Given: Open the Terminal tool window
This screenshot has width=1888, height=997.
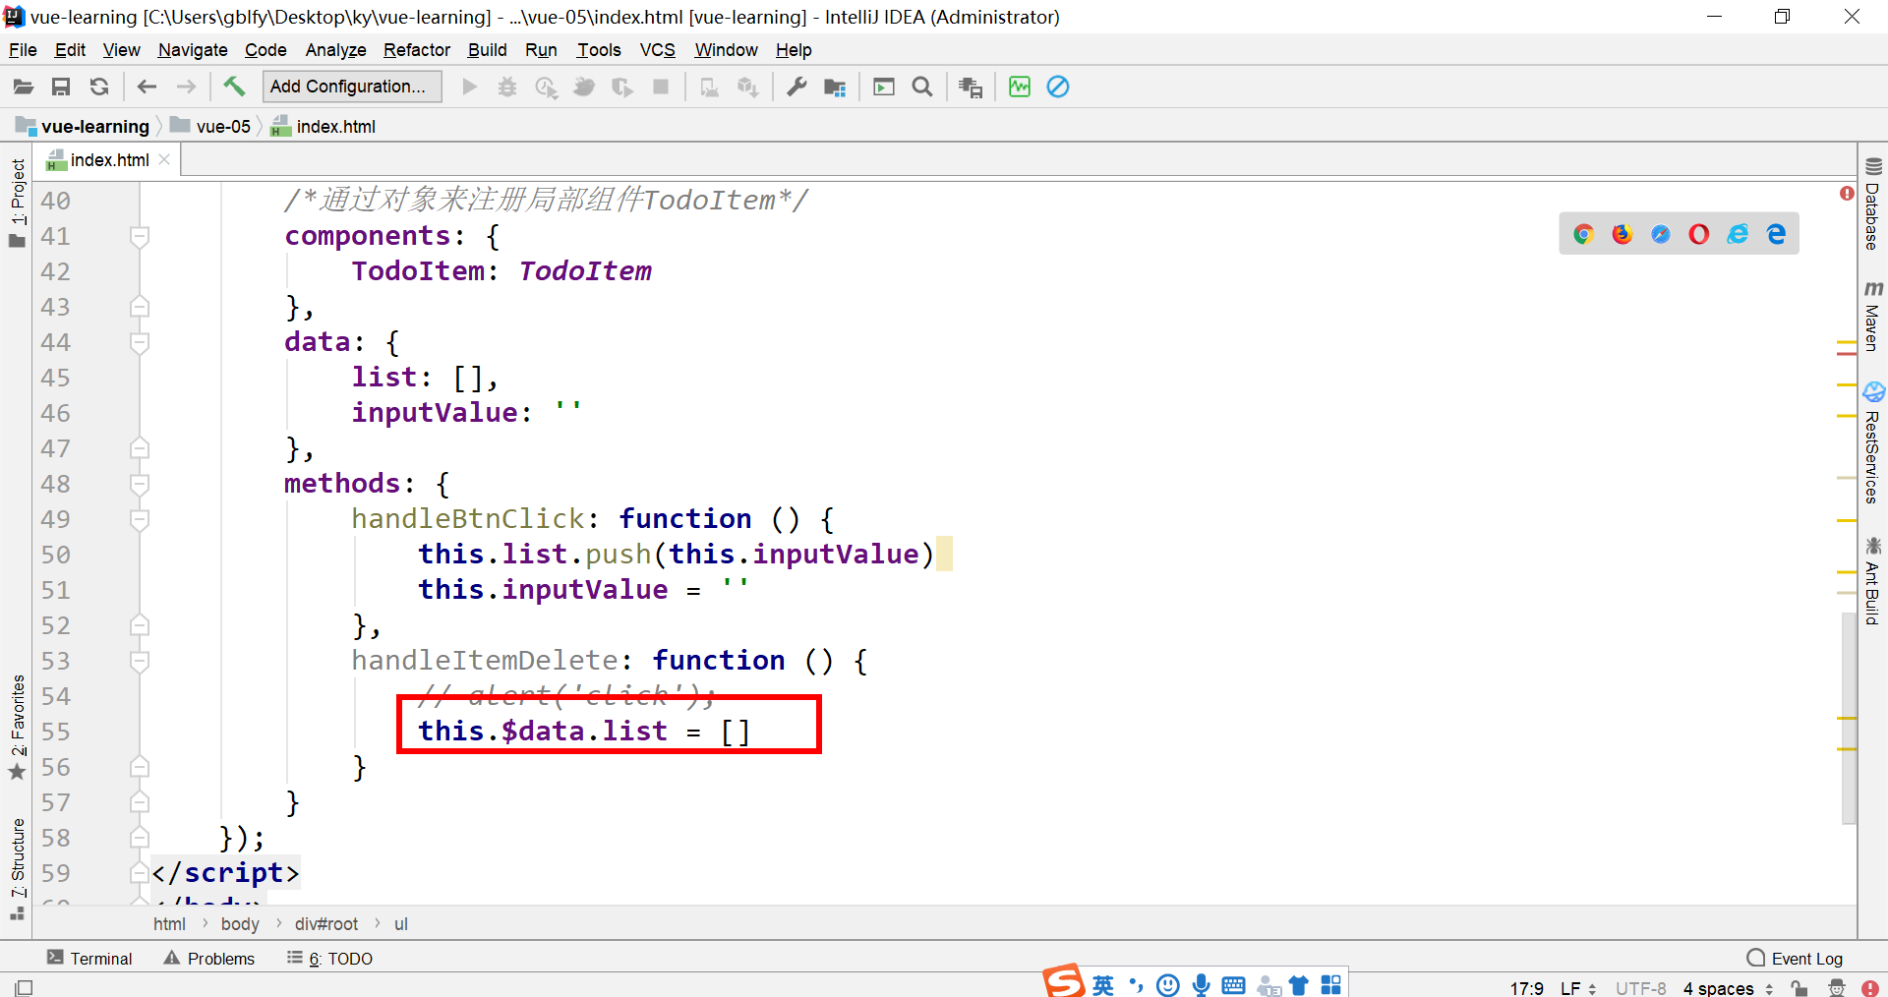Looking at the screenshot, I should click(x=89, y=959).
